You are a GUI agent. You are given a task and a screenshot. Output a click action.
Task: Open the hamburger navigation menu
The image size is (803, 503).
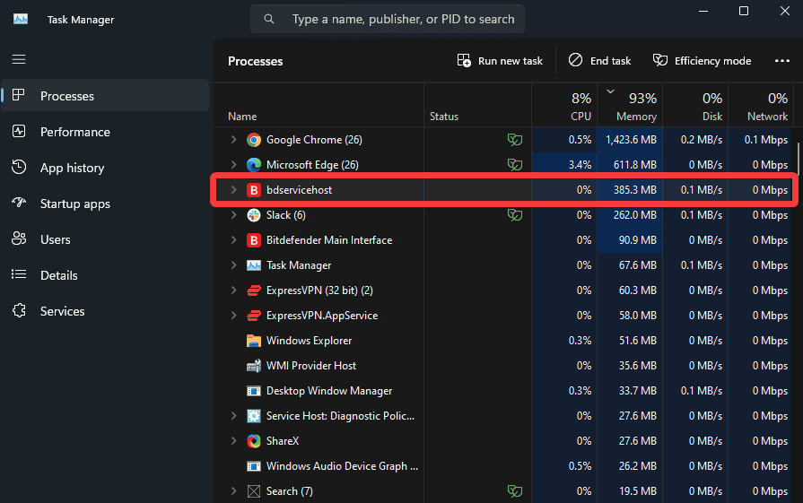click(x=19, y=59)
